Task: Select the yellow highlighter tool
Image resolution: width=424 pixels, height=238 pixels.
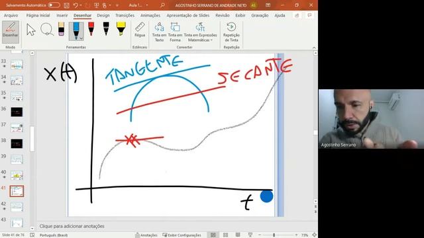Action: click(x=121, y=29)
